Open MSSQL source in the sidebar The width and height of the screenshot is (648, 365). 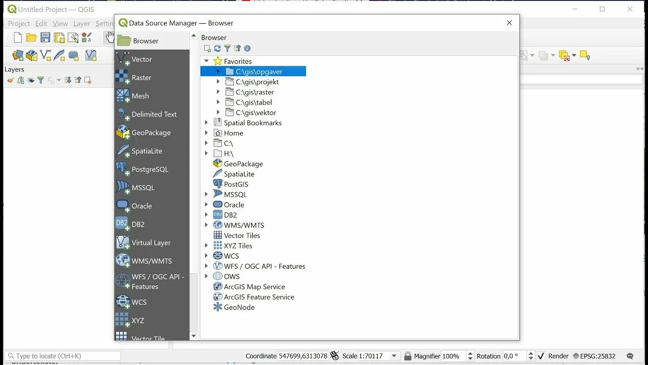(152, 188)
